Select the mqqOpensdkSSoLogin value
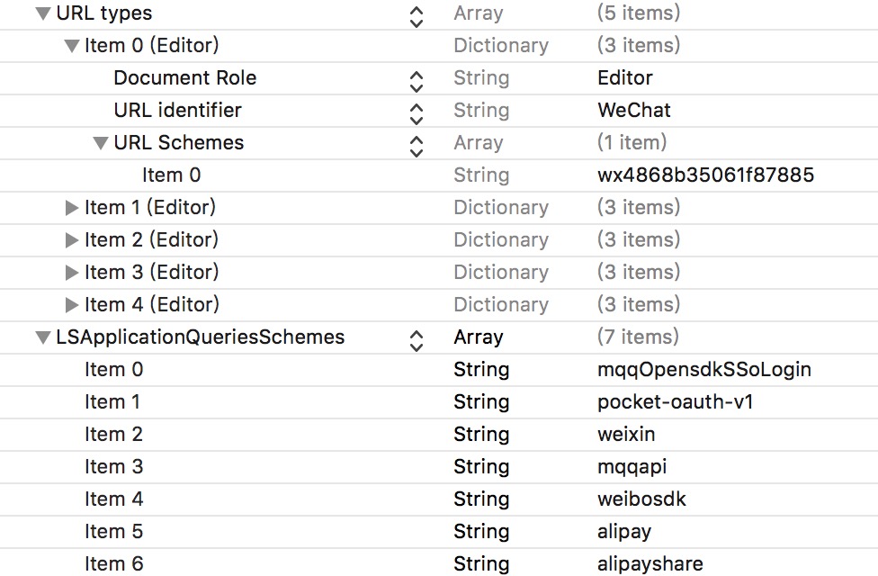Screen dimensions: 878x576 (704, 370)
